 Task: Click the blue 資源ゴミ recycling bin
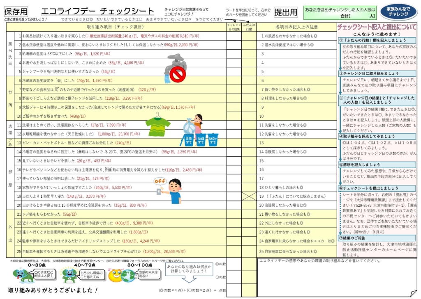pyautogui.click(x=188, y=140)
